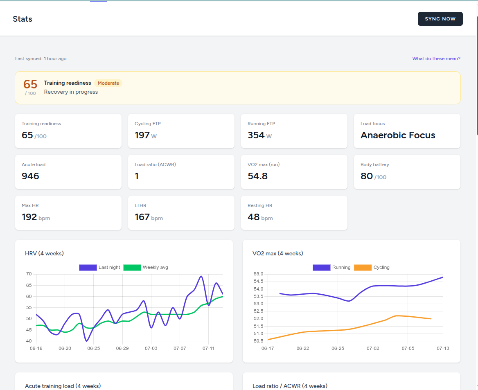Click the "06-16" date on HRV chart
478x390 pixels.
36,348
